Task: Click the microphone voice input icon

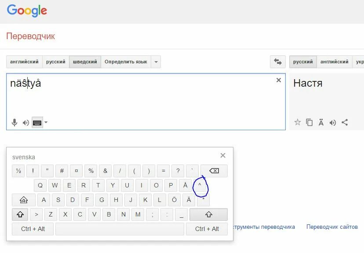Action: click(x=15, y=122)
